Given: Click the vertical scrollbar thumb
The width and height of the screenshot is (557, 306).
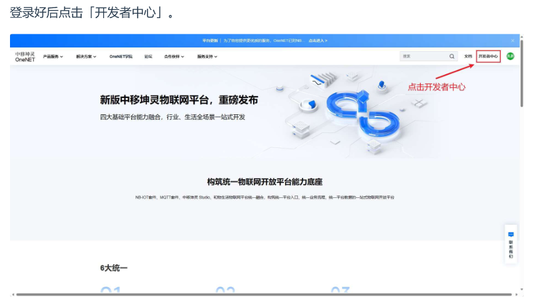Looking at the screenshot, I should point(522,74).
